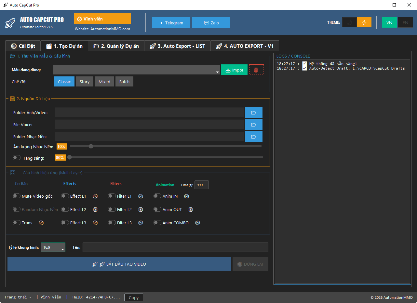Enable Filter L3 toggle
This screenshot has height=303, width=417.
112,223
